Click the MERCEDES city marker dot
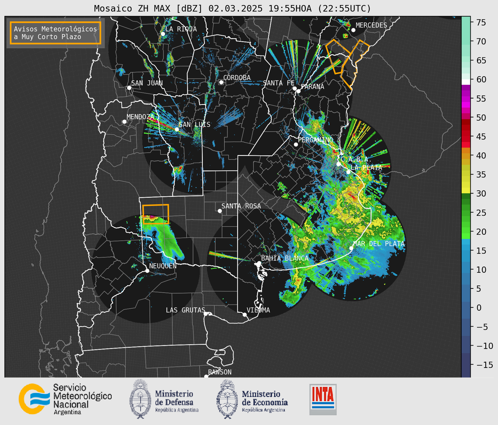Screen dimensions: 498x425 [x=353, y=30]
